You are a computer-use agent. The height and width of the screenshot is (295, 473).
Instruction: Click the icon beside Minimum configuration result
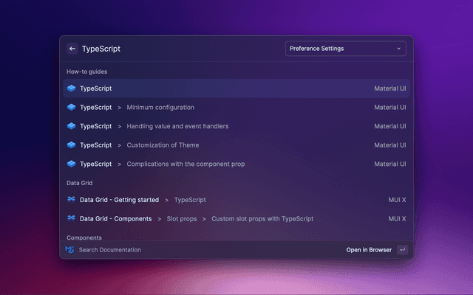71,108
